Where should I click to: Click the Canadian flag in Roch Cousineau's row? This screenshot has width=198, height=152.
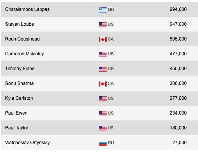103,39
